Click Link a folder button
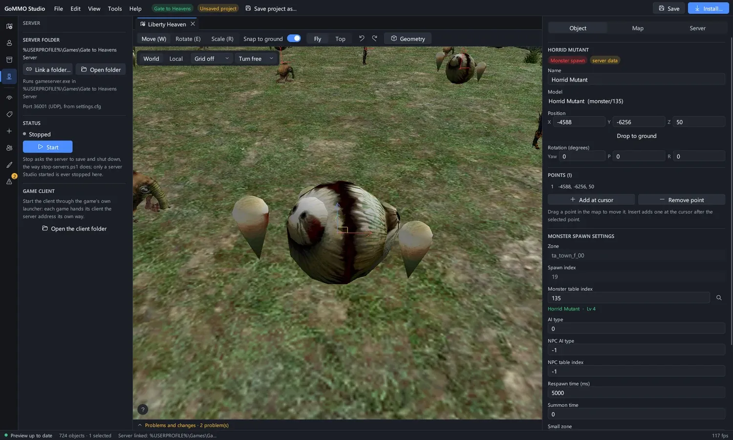Viewport: 733px width, 440px height. [48, 69]
